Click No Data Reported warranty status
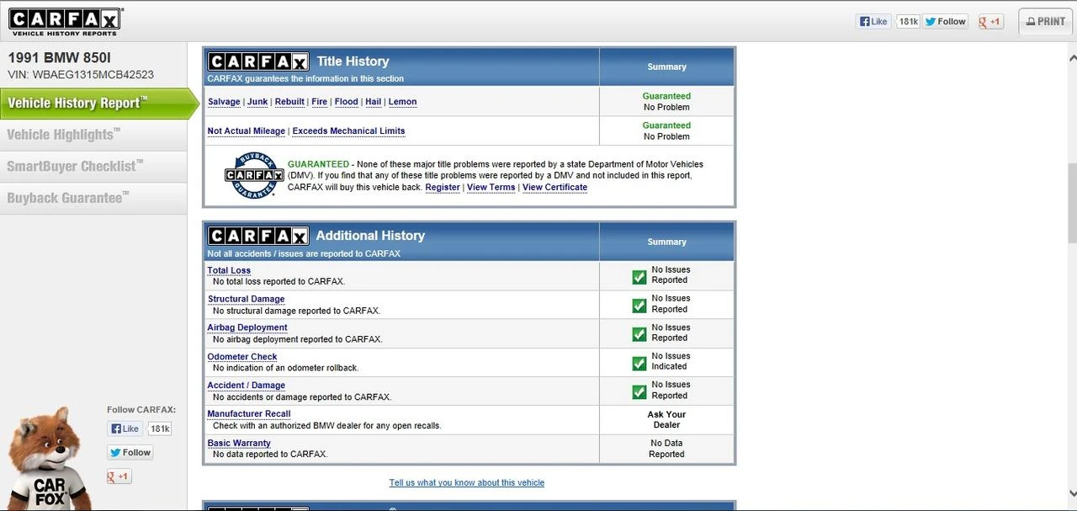Viewport: 1077px width, 511px height. tap(666, 449)
